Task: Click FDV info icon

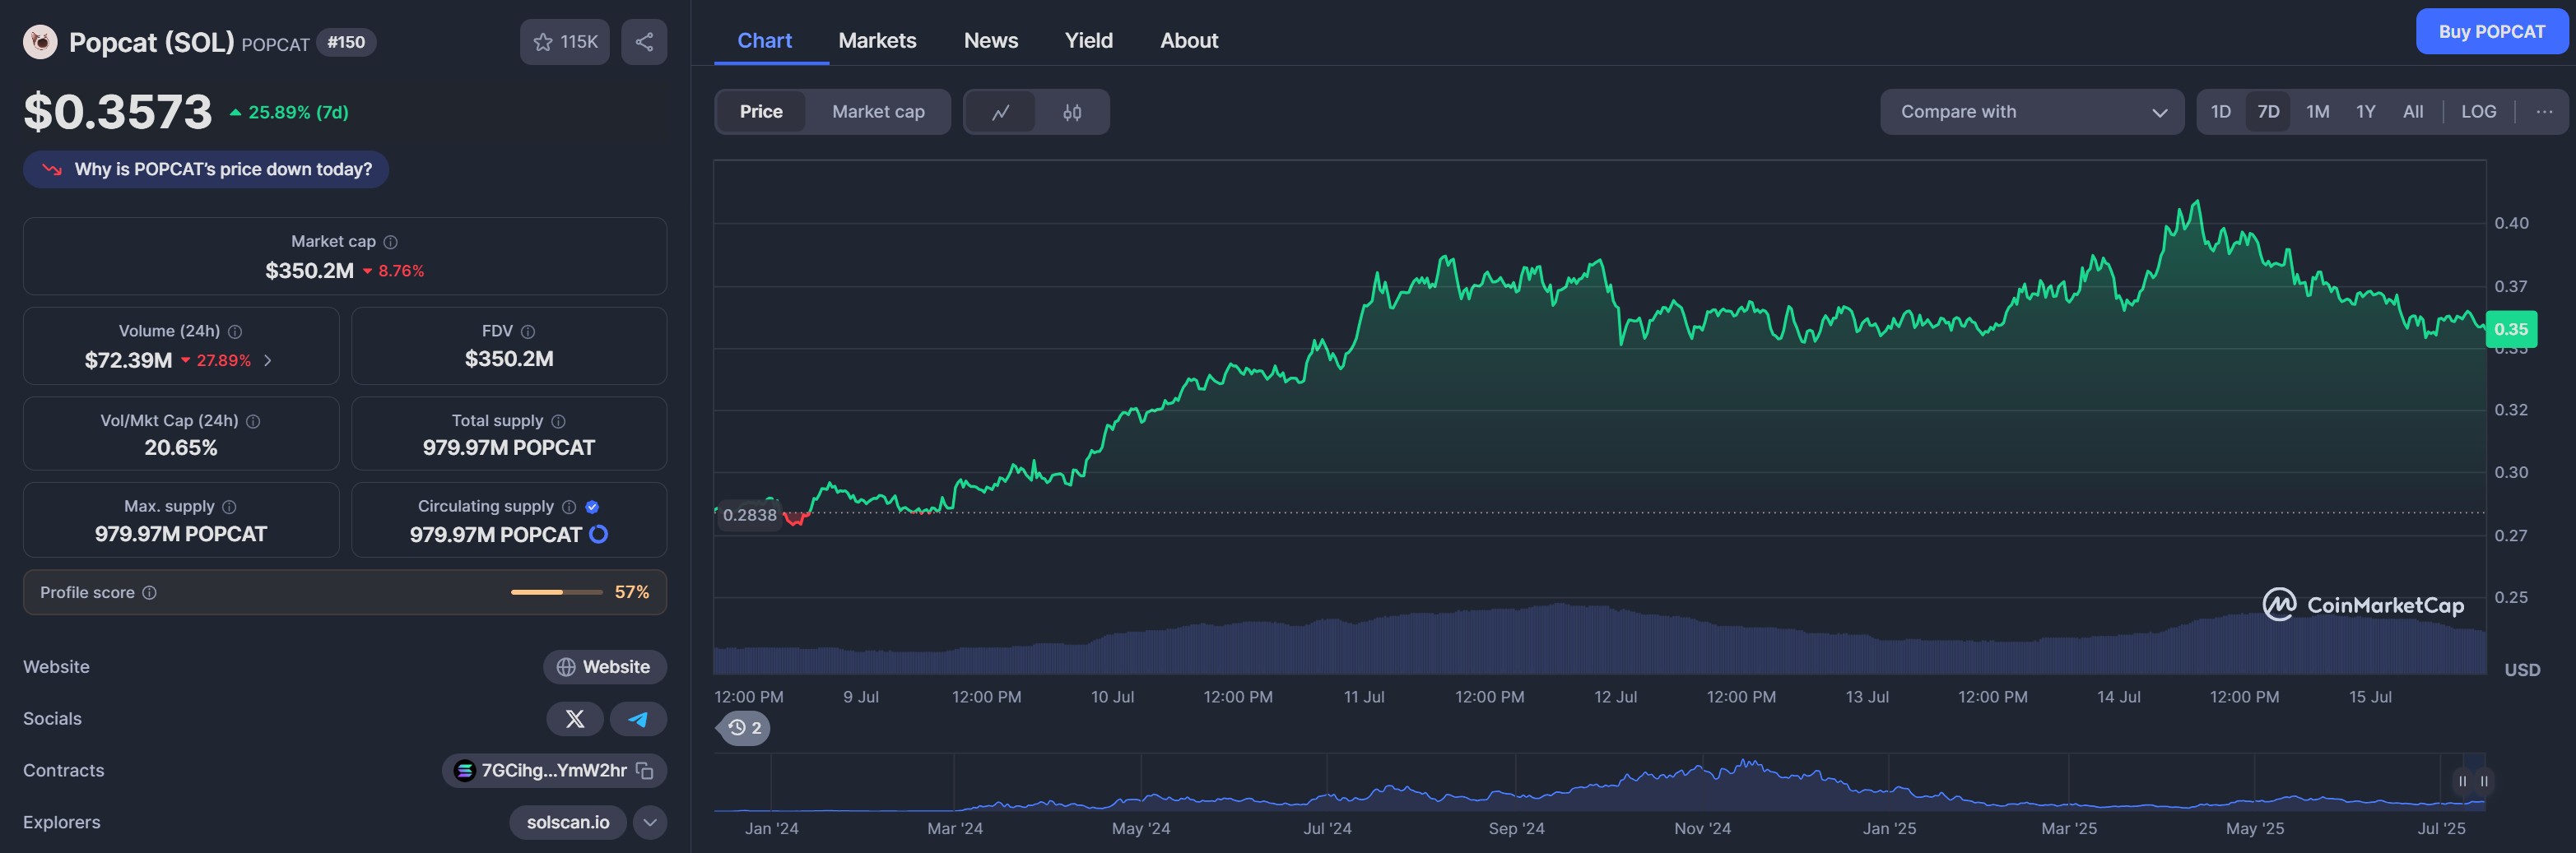Action: (528, 332)
